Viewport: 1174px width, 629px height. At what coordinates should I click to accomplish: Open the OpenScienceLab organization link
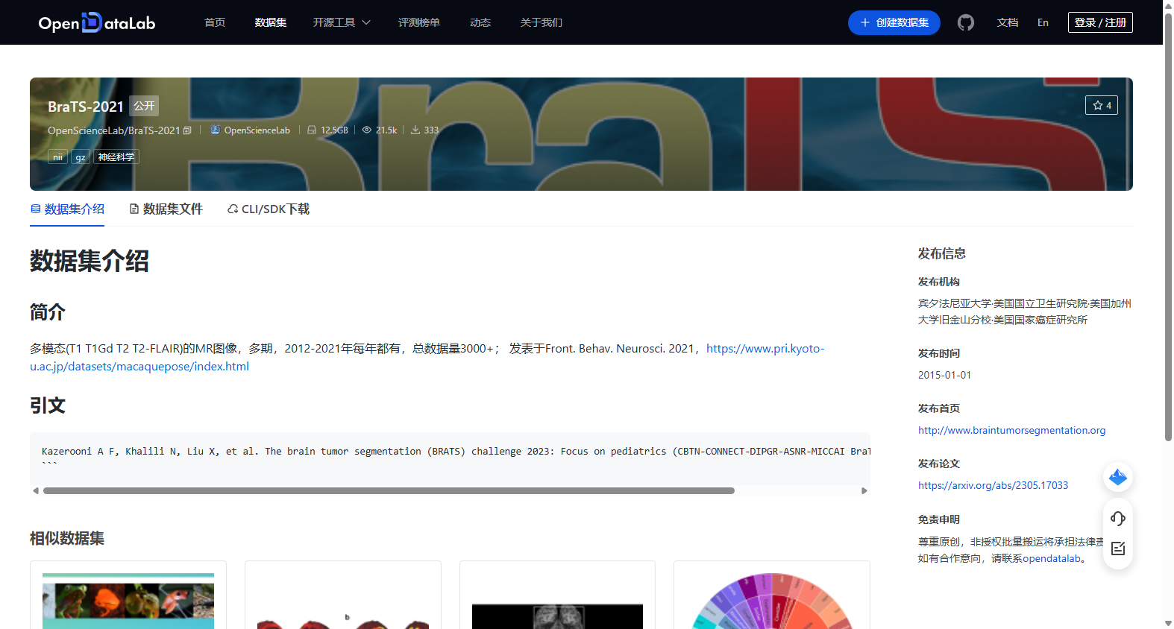pos(257,130)
